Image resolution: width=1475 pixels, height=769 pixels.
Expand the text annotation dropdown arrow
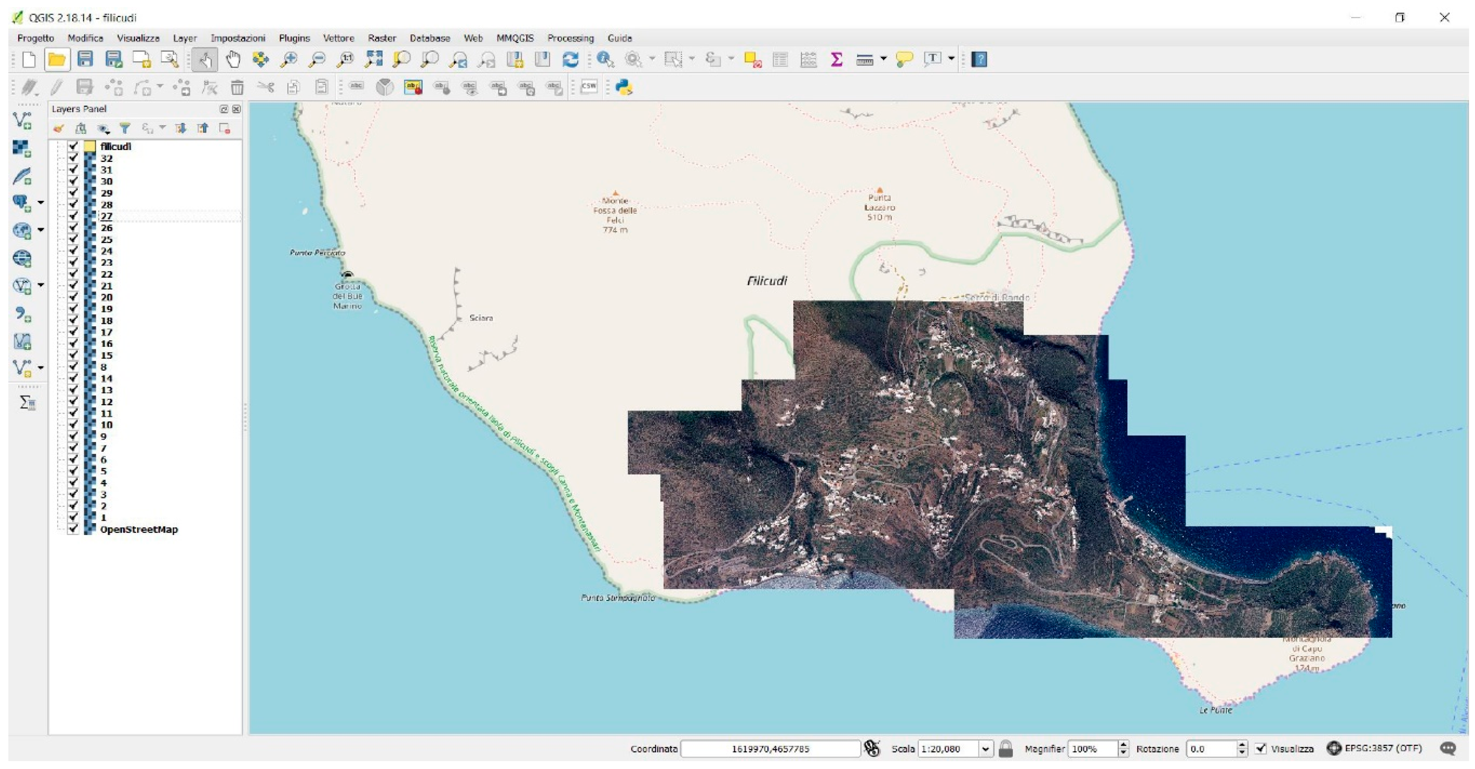[x=951, y=58]
